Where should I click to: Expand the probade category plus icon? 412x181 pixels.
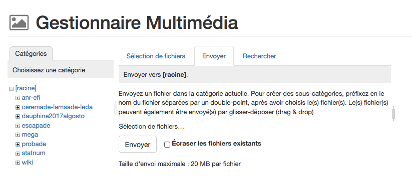[18, 145]
